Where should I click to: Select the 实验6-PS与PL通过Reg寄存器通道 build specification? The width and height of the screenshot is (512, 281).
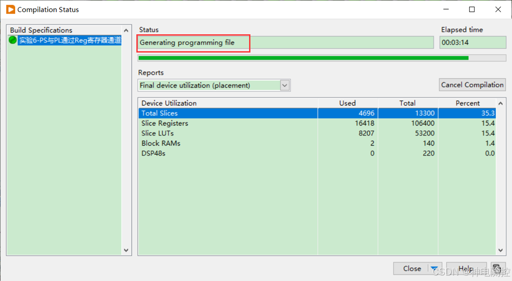[69, 40]
